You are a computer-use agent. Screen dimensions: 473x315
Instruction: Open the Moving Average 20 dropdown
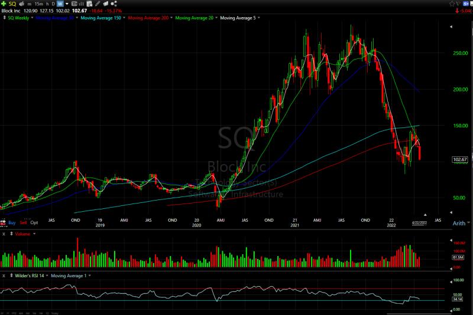pos(216,18)
